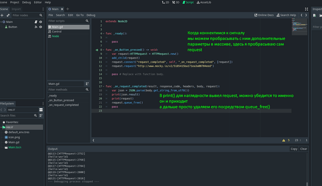Open Scene dock options three-dot menu
Screen dimensions: 322x186
[x=43, y=9]
